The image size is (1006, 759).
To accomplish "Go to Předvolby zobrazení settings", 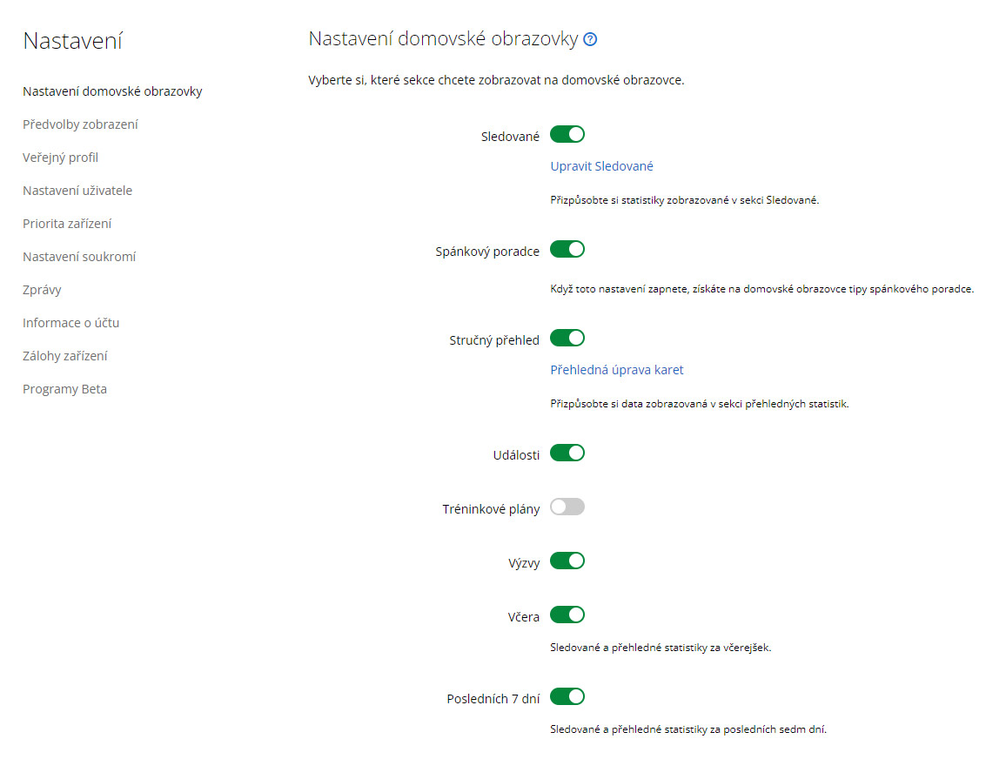I will pyautogui.click(x=80, y=124).
